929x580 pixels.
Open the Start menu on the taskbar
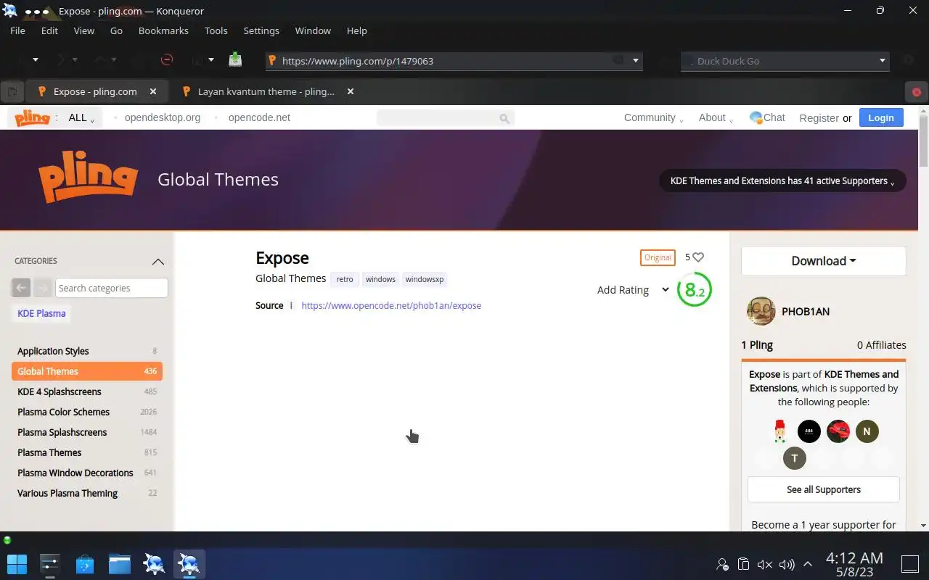17,564
